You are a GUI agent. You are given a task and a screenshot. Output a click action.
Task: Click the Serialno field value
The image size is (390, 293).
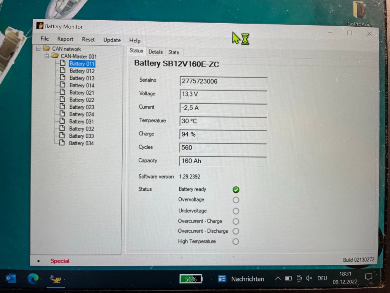[x=223, y=81]
